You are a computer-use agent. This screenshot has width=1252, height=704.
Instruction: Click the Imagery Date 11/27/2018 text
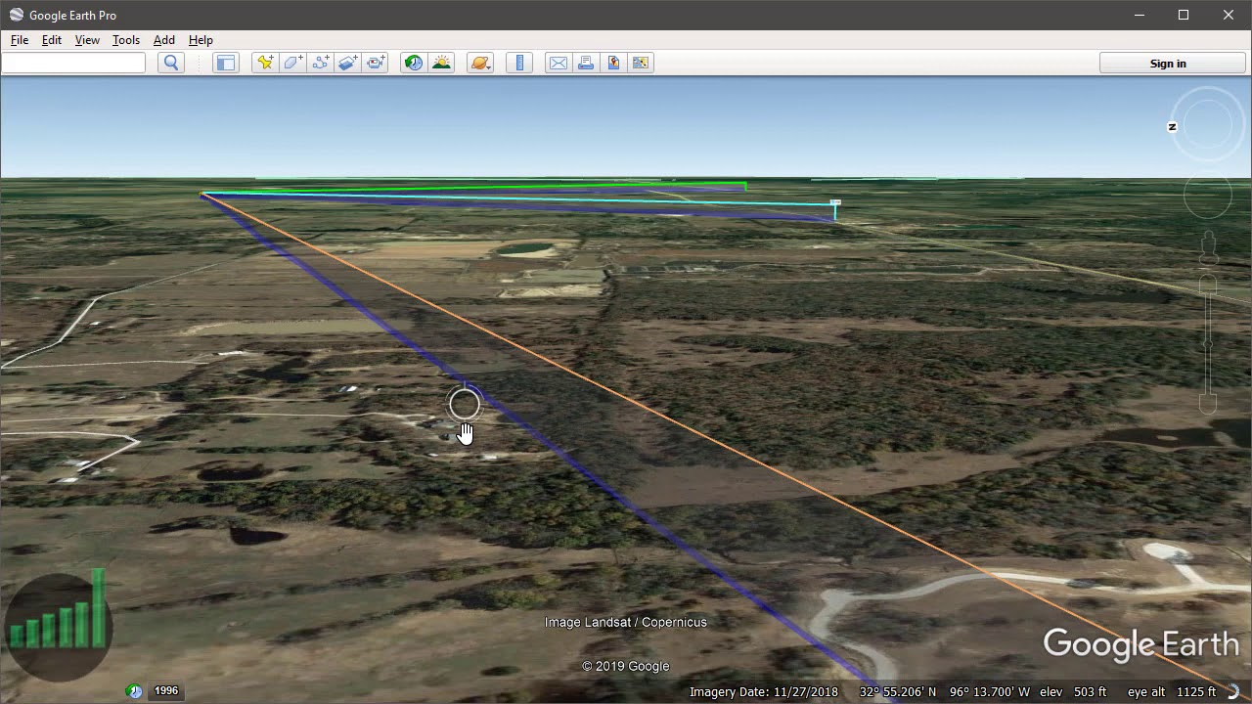click(x=764, y=691)
